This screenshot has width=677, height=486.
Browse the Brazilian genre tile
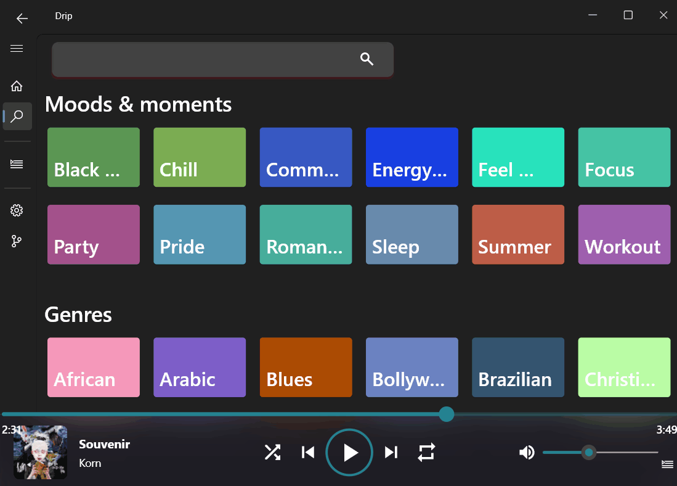point(518,368)
